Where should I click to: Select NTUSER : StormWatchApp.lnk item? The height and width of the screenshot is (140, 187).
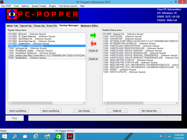point(47,41)
